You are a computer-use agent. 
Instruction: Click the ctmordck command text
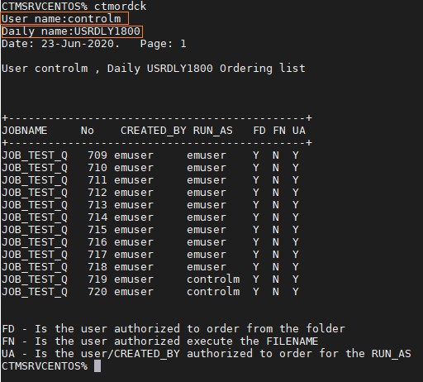(x=120, y=6)
